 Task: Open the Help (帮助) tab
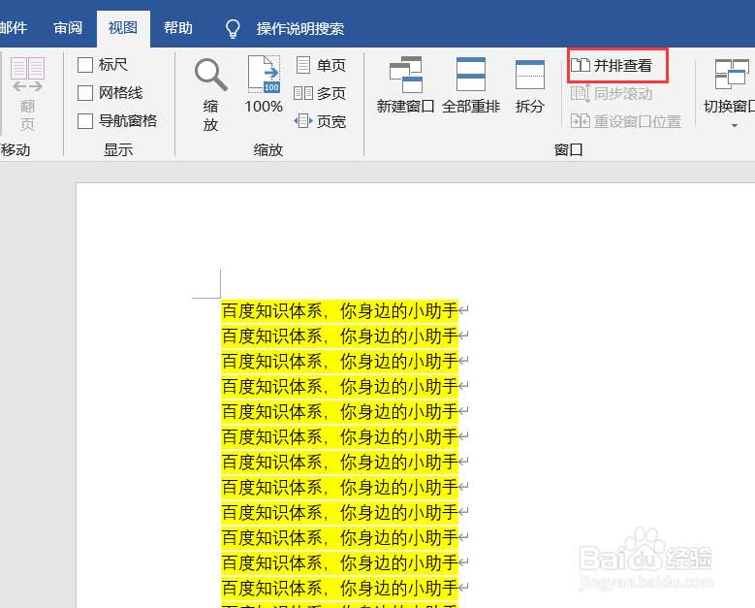click(177, 28)
